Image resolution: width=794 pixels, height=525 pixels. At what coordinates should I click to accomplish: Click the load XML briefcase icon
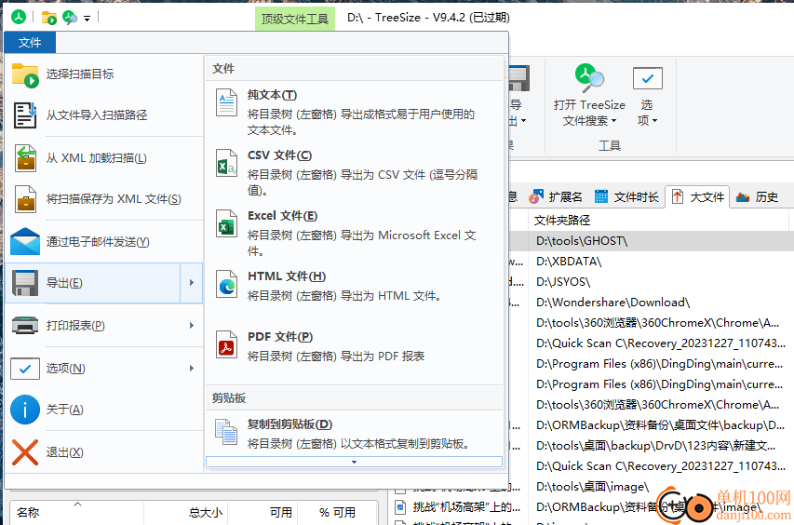pyautogui.click(x=25, y=158)
